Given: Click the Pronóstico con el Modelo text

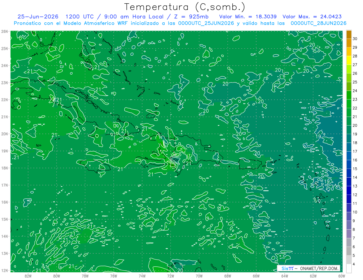Looking at the screenshot, I should pos(47,23).
